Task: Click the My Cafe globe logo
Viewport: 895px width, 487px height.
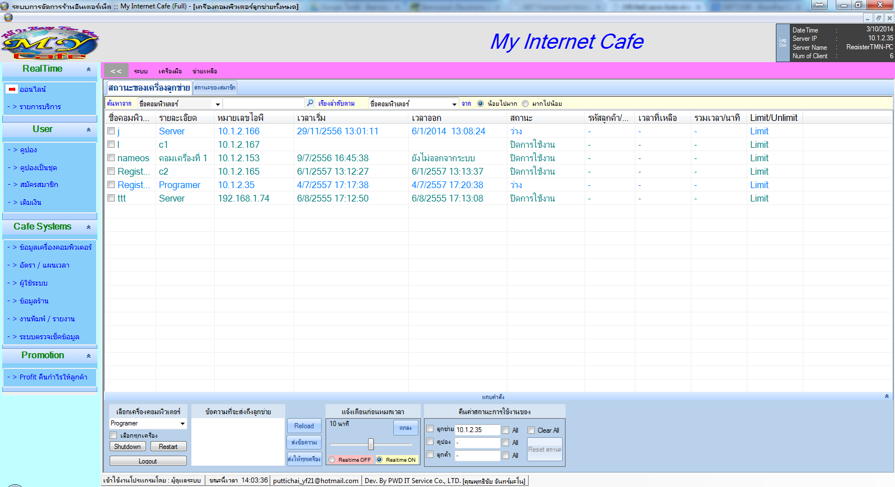Action: pos(49,44)
